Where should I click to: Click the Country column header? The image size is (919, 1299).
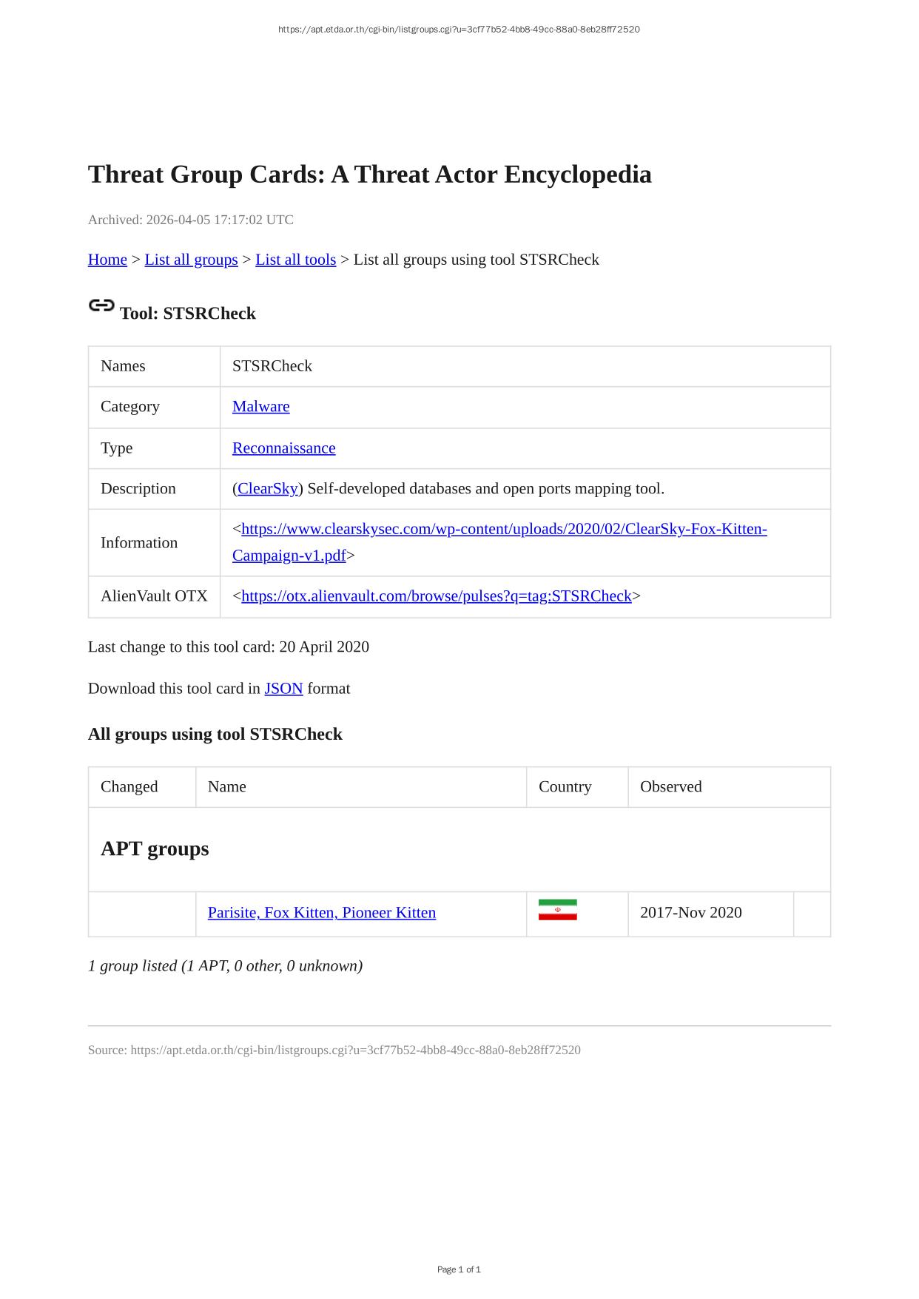tap(565, 787)
